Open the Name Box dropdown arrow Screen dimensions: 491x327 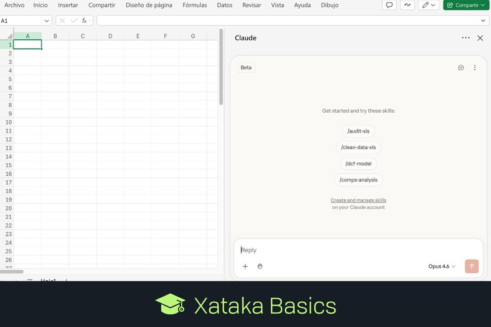click(47, 20)
